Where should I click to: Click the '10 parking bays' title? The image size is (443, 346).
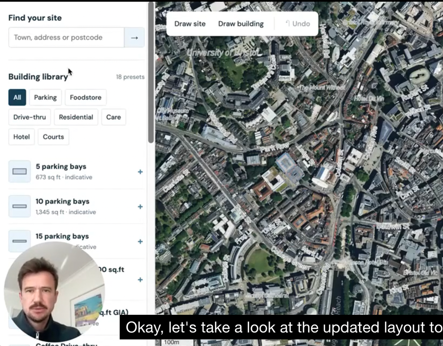pos(62,201)
